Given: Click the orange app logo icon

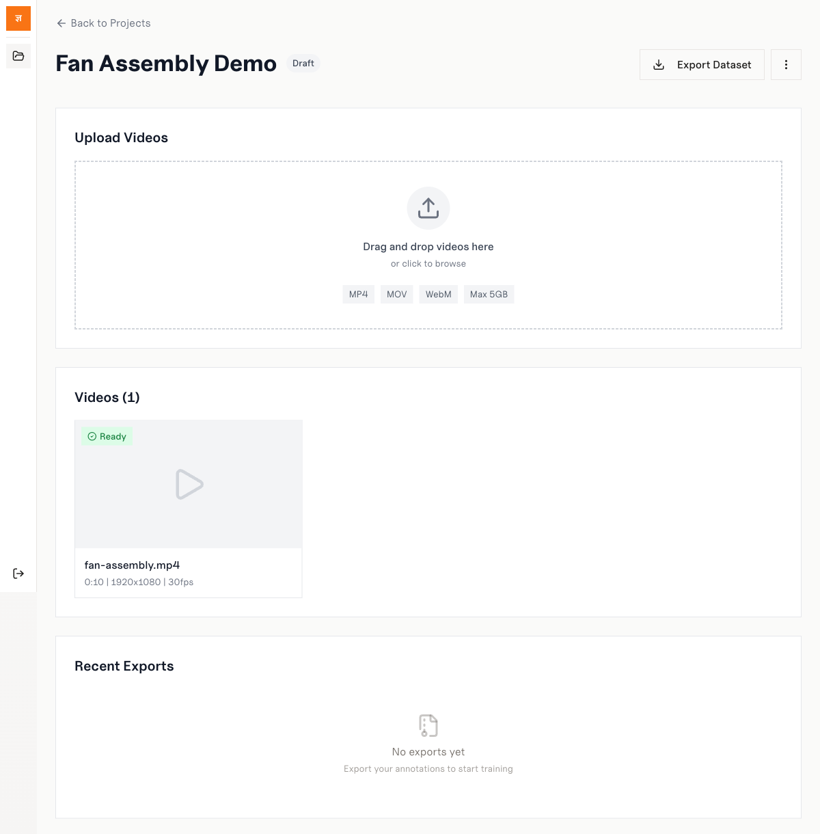Looking at the screenshot, I should [18, 18].
